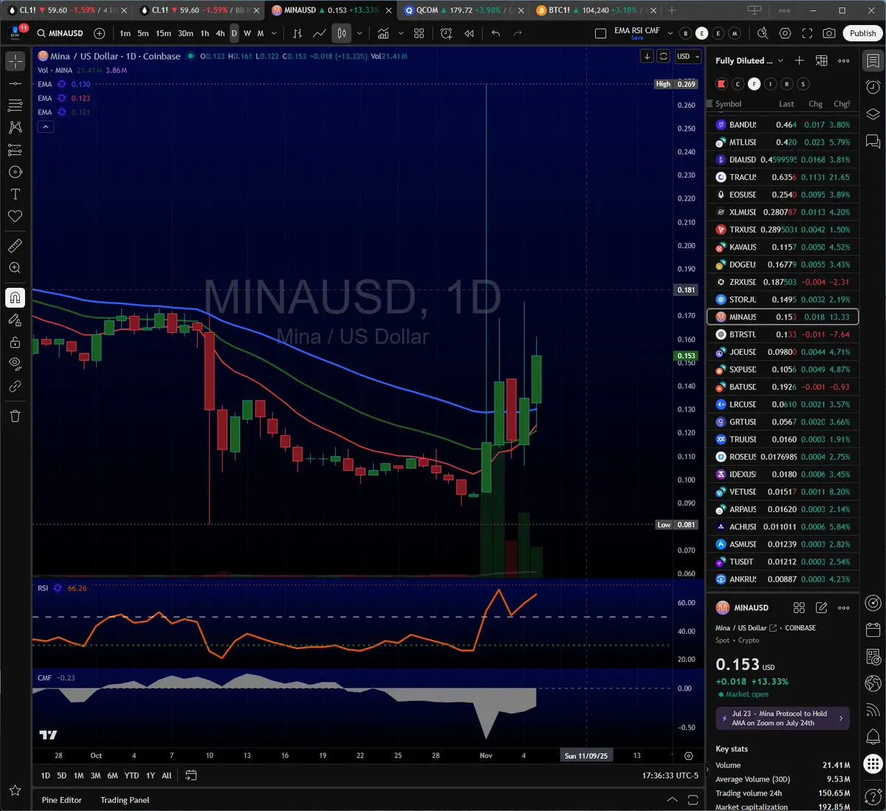Open the calendar panel in the right sidebar

(x=873, y=630)
